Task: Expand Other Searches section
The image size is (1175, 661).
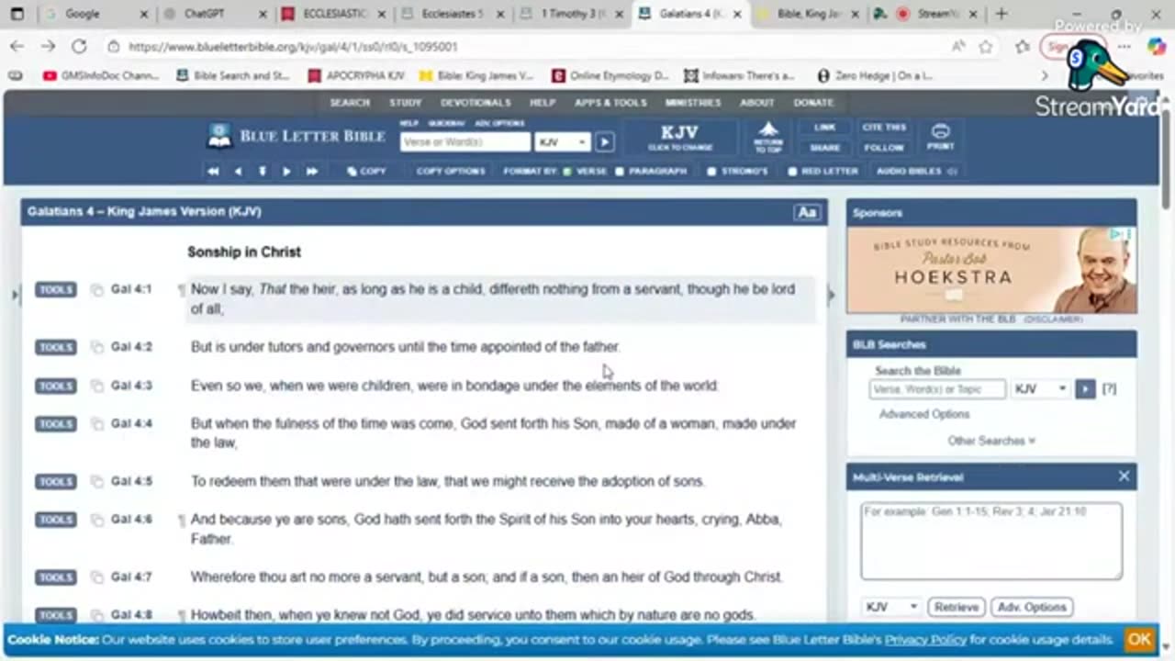Action: (x=991, y=441)
